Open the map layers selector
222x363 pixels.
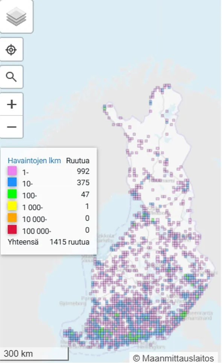[16, 17]
